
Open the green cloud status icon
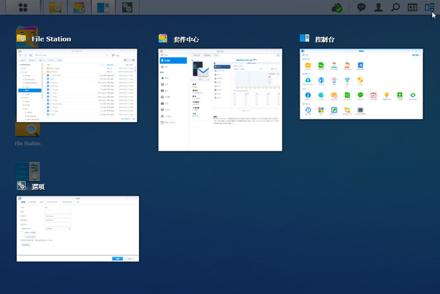click(x=338, y=7)
